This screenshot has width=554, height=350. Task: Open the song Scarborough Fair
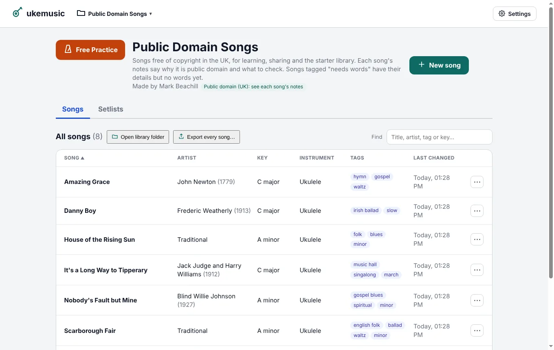tap(90, 331)
